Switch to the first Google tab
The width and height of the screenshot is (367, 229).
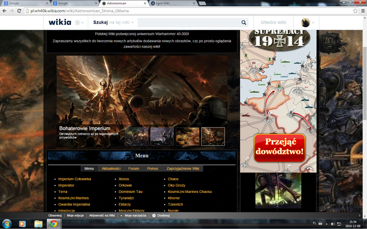tap(25, 3)
